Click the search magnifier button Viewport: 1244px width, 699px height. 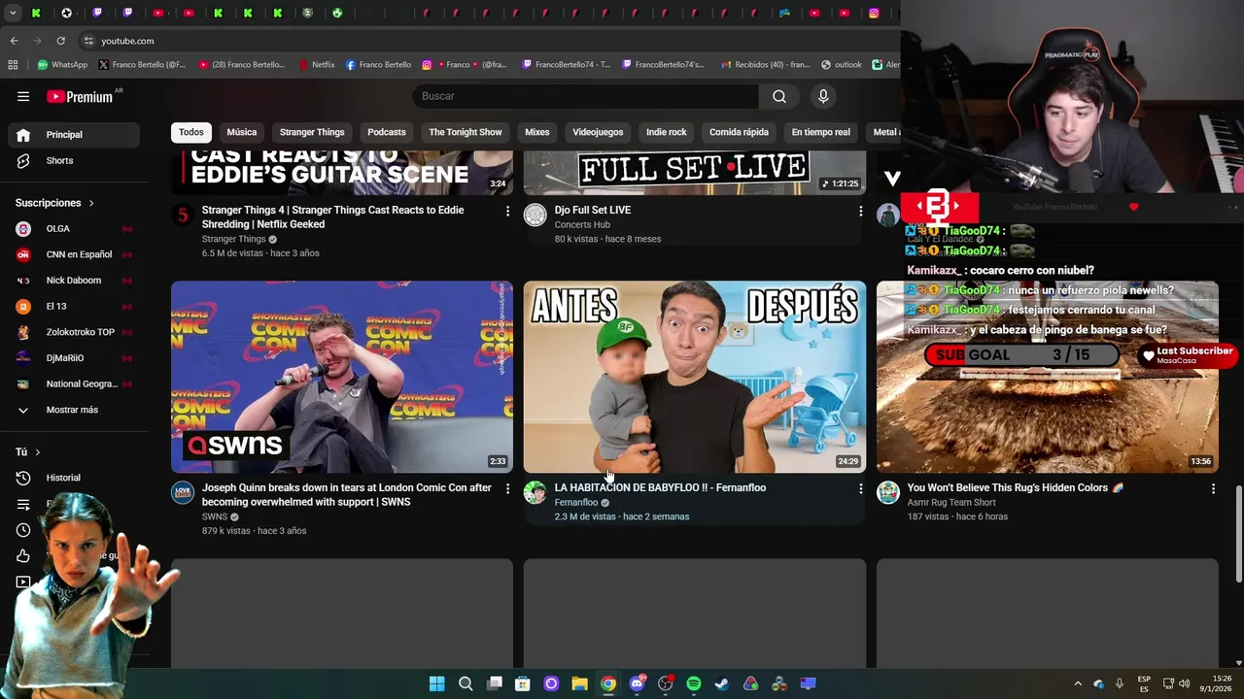pos(779,96)
